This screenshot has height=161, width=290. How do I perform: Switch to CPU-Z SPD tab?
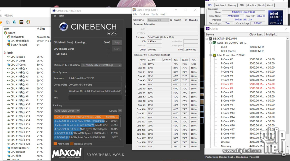(241, 5)
